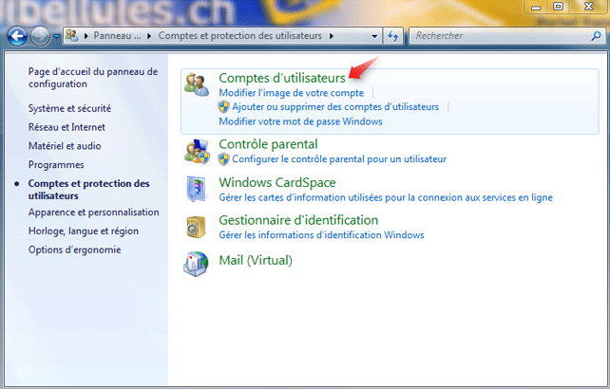This screenshot has width=610, height=389.
Task: Click Gérer les informations d'identification Windows
Action: pyautogui.click(x=321, y=235)
